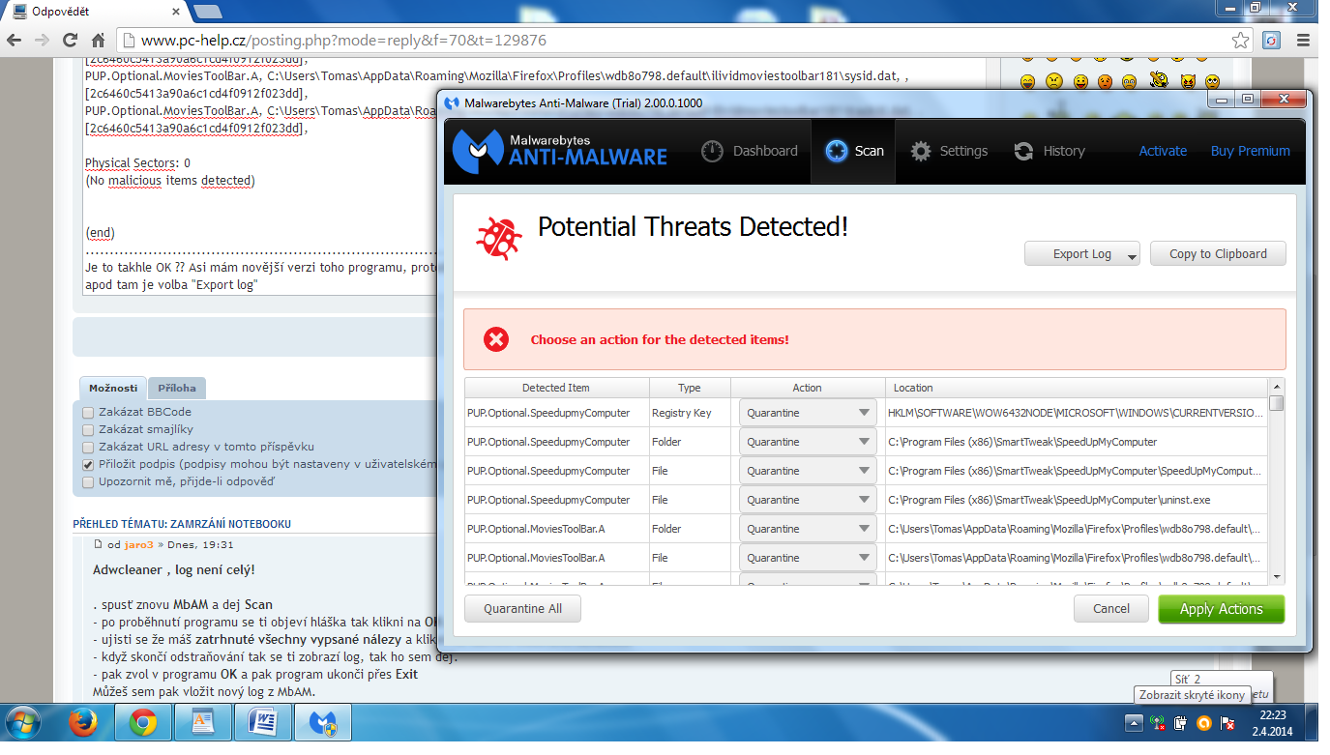
Task: Go to the History tab
Action: tap(1049, 151)
